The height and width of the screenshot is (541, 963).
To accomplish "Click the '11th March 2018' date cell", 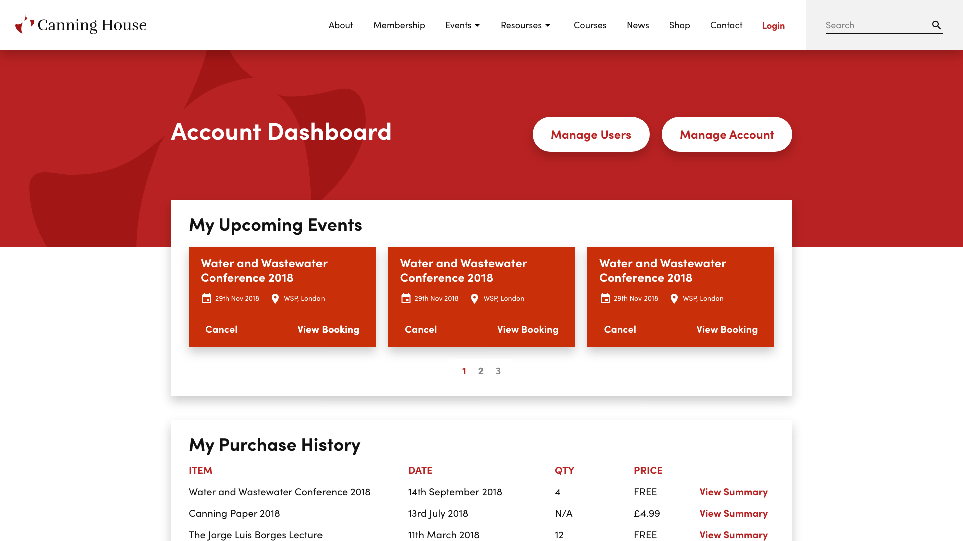I will tap(444, 535).
